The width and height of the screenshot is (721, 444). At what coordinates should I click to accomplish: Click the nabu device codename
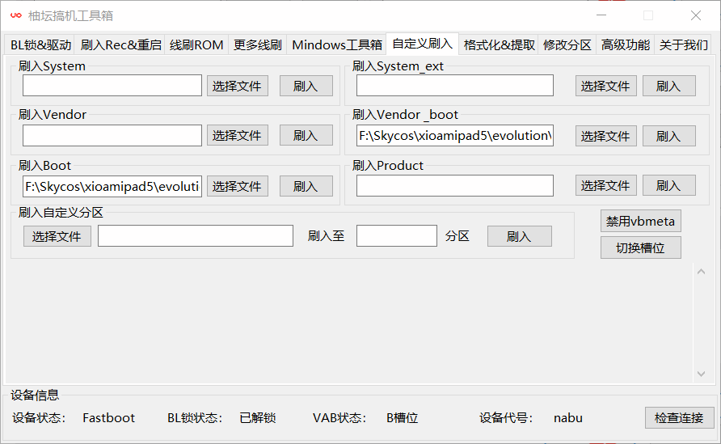click(x=568, y=418)
